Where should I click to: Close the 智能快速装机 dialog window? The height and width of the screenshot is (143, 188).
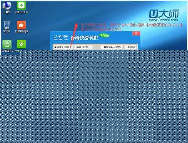(x=136, y=33)
